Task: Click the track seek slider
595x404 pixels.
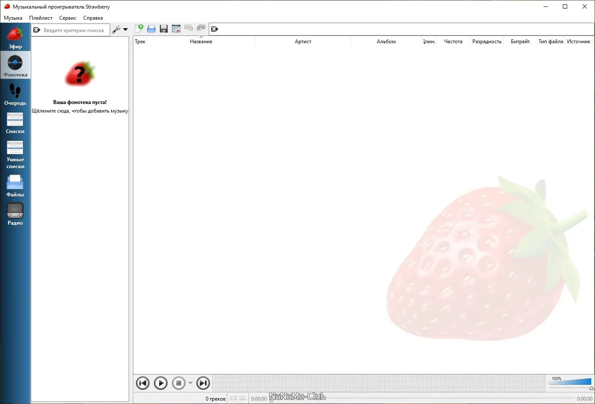Action: (x=423, y=398)
